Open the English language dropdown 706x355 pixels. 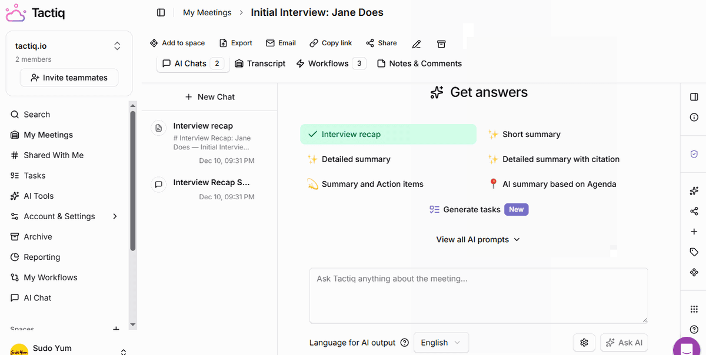441,343
